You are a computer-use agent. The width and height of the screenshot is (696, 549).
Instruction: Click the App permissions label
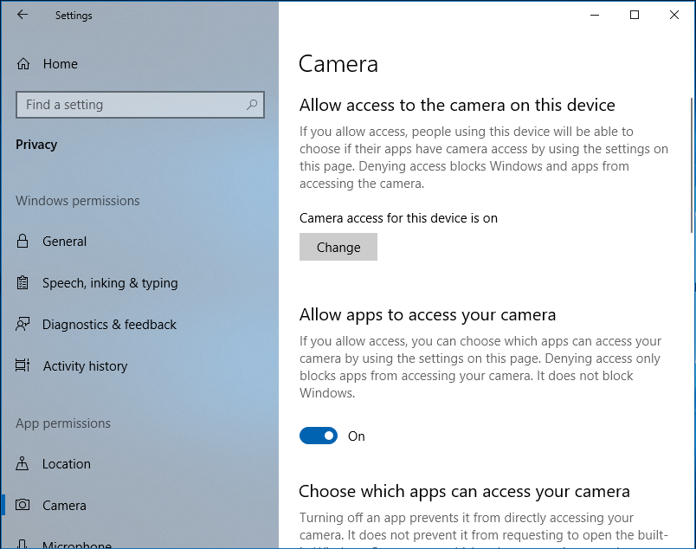pyautogui.click(x=63, y=423)
